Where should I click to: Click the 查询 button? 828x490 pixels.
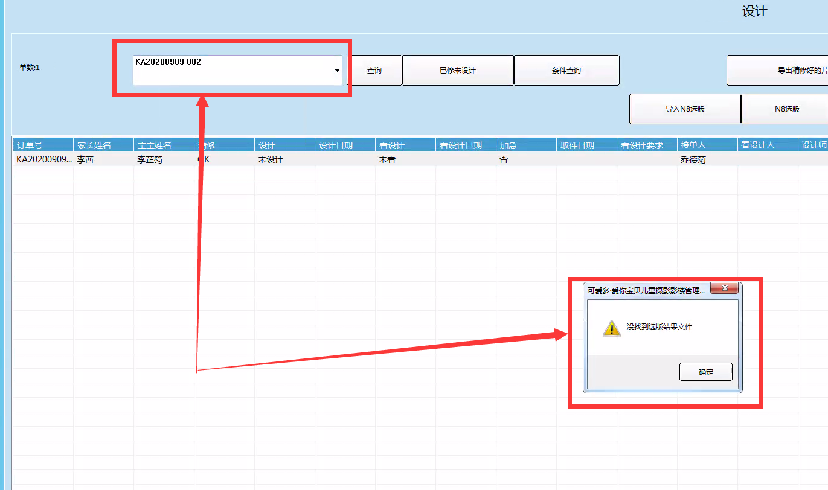tap(374, 71)
